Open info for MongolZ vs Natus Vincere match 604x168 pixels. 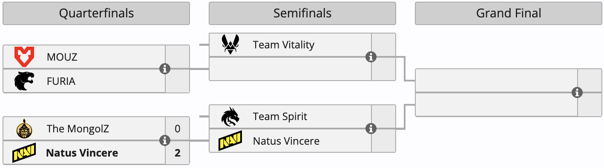point(165,140)
